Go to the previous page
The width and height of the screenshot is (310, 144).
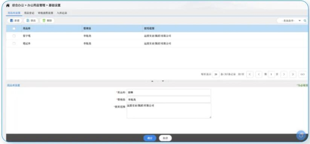[259, 74]
